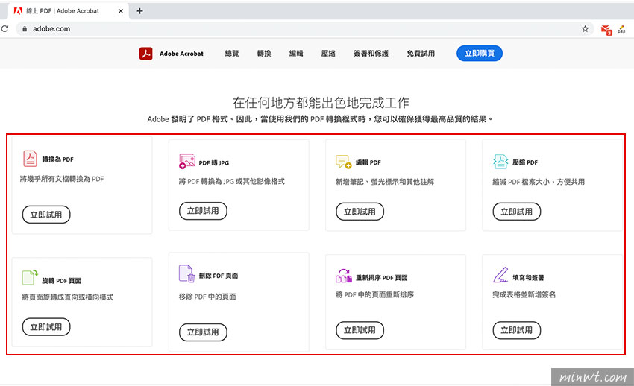Click the 填寫和簽署 pen icon
Screen dimensions: 634x386
click(500, 275)
